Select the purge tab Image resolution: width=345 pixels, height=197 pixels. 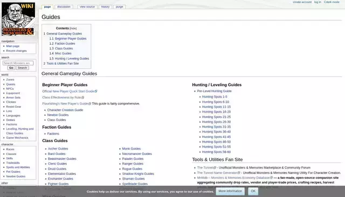tap(120, 7)
